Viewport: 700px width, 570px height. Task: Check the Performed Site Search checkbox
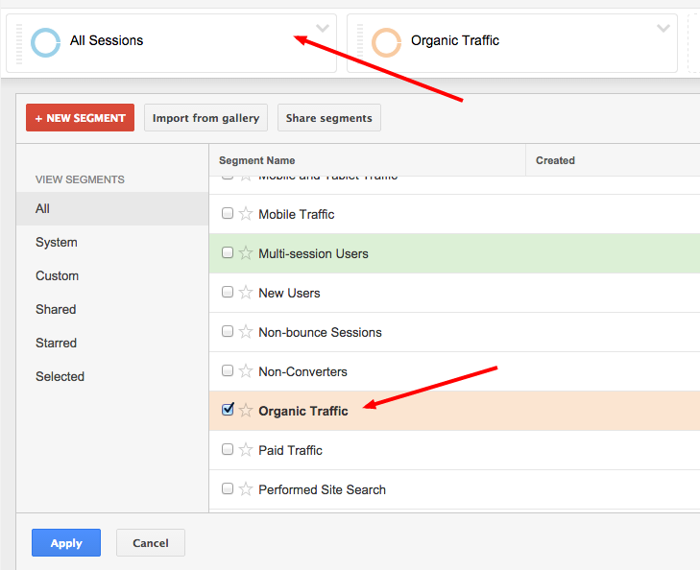[x=228, y=488]
